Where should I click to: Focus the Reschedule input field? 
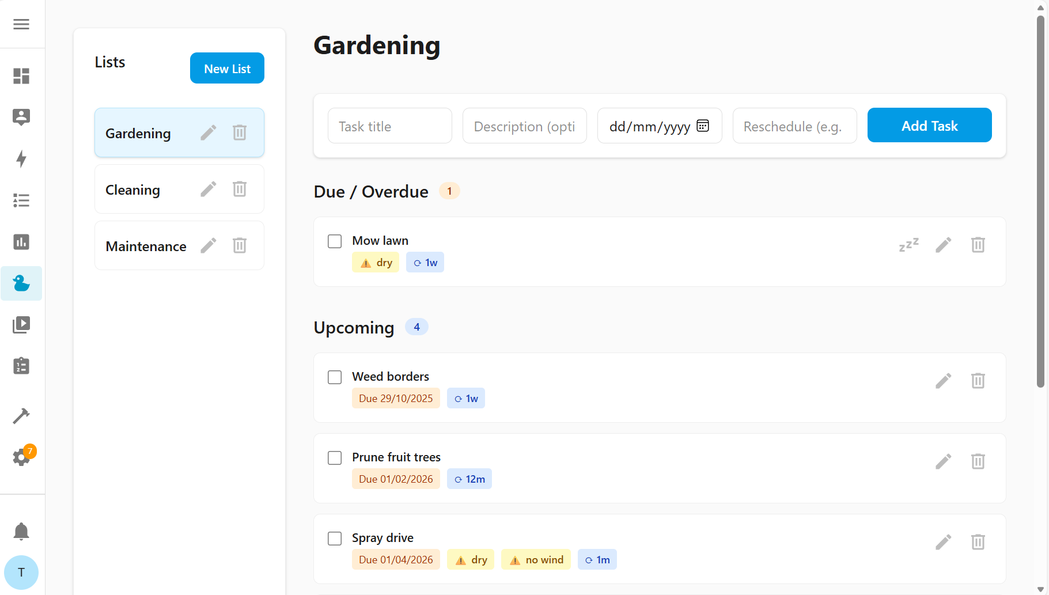(x=795, y=126)
